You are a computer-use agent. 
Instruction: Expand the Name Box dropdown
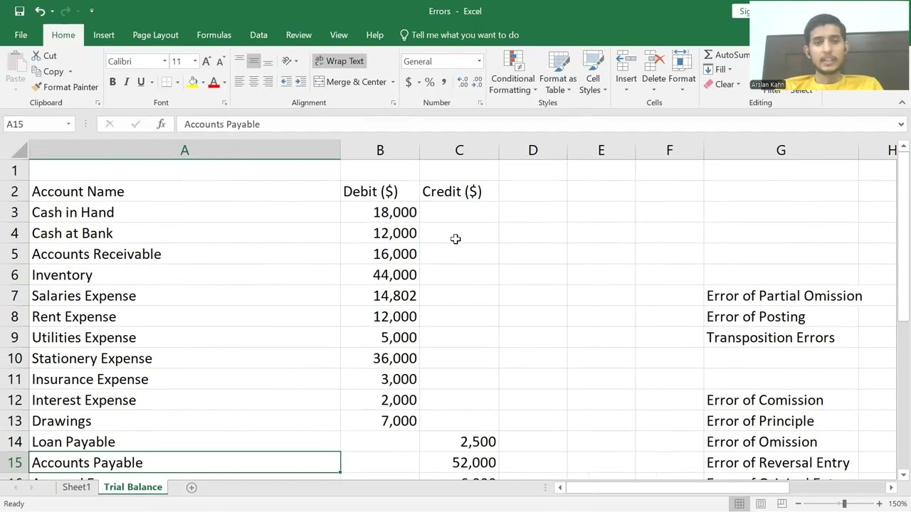68,124
